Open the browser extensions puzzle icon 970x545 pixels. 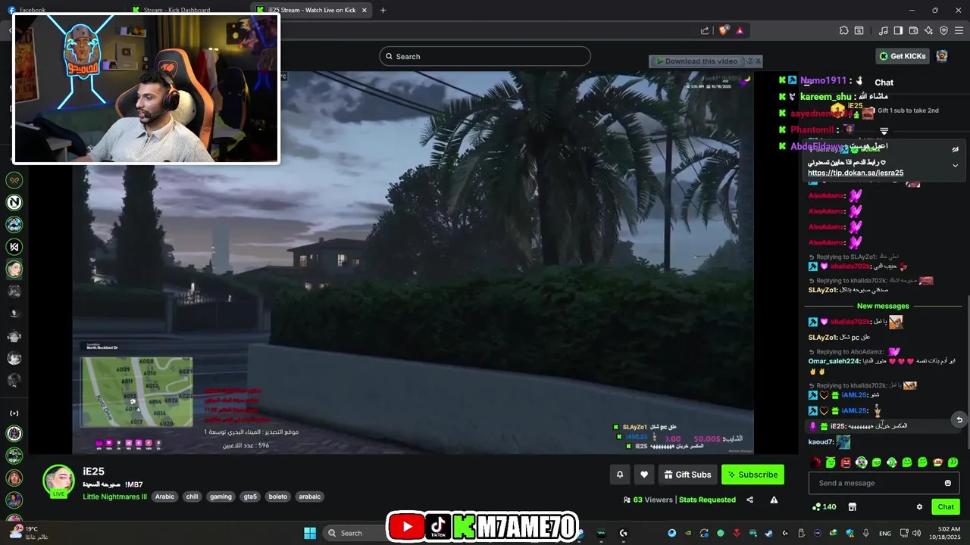pos(843,30)
